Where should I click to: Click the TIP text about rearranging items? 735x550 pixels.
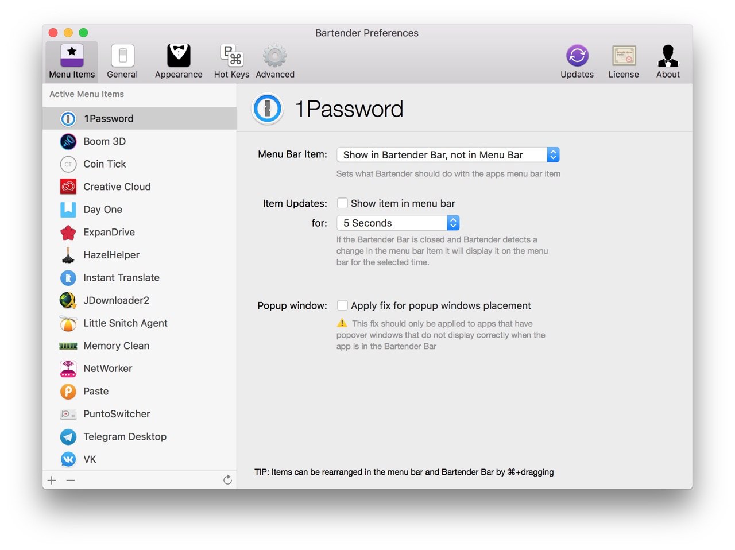pyautogui.click(x=404, y=472)
